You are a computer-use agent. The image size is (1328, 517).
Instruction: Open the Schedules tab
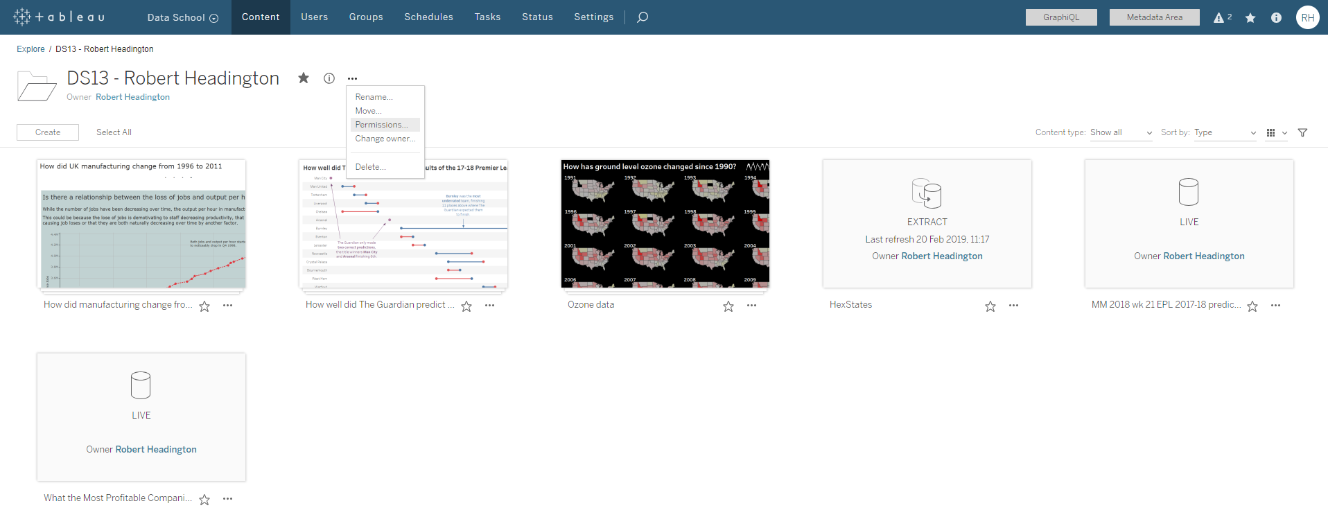point(428,17)
